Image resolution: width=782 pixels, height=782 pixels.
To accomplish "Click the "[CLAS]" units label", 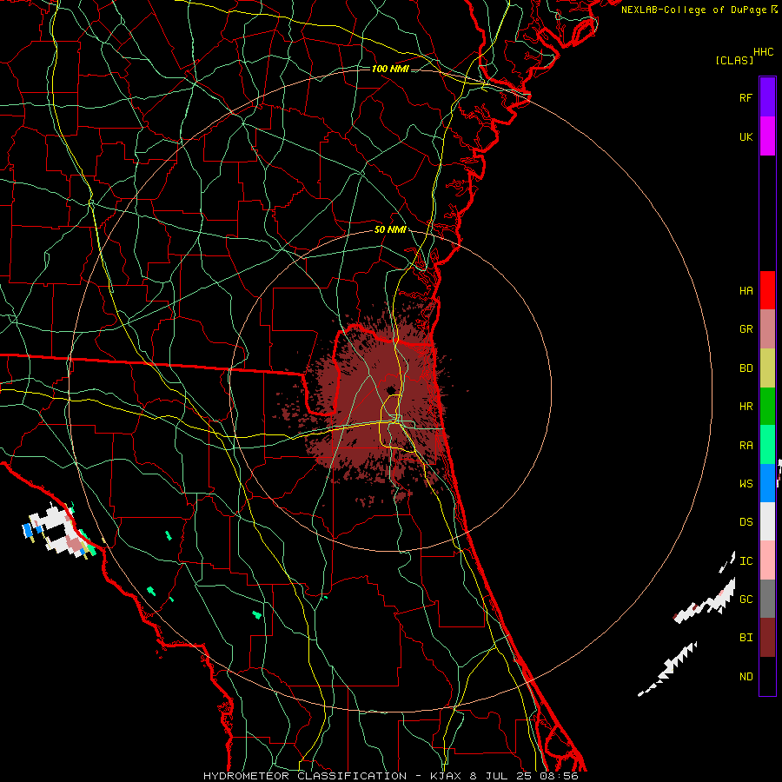I will pyautogui.click(x=734, y=60).
